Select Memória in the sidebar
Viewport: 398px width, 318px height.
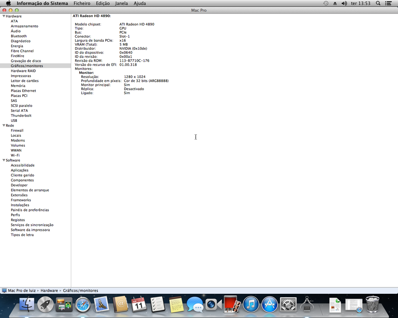(x=18, y=86)
